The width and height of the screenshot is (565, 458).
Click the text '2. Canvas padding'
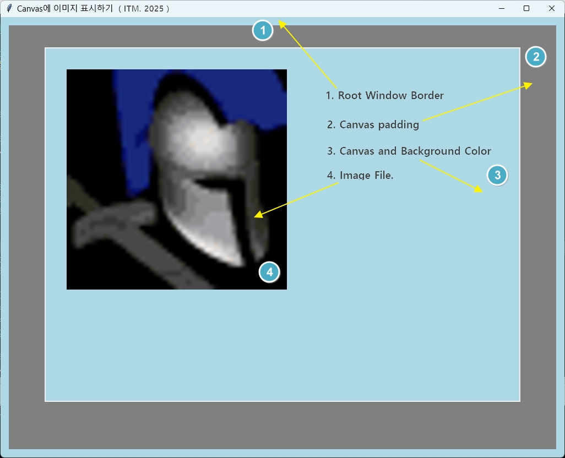(x=373, y=124)
